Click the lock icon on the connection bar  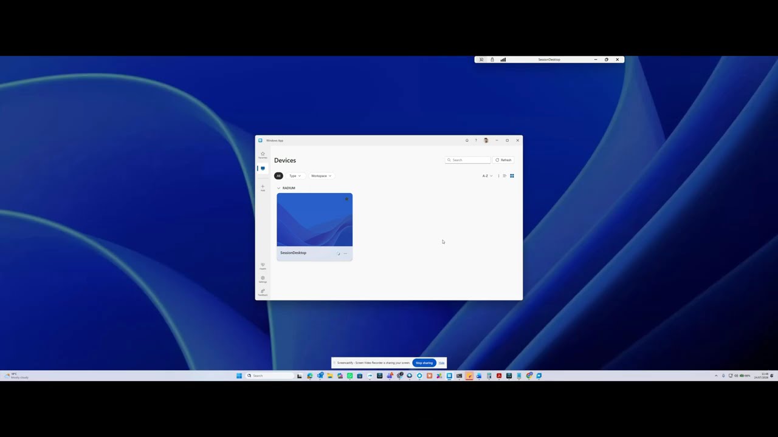tap(492, 59)
